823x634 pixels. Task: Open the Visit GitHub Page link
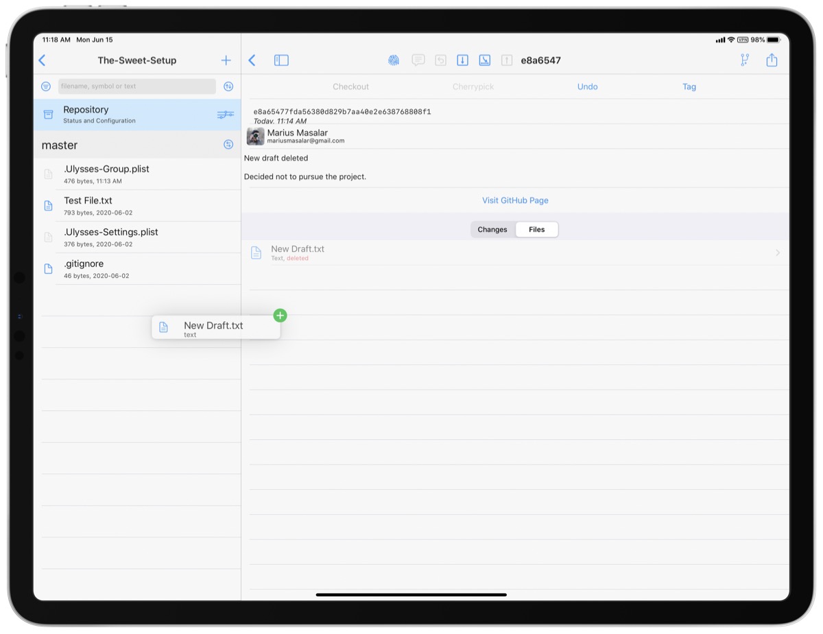[x=515, y=200]
